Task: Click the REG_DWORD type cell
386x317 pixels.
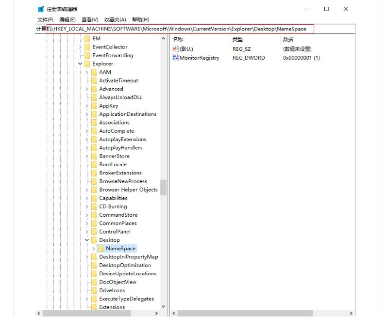Action: point(249,58)
